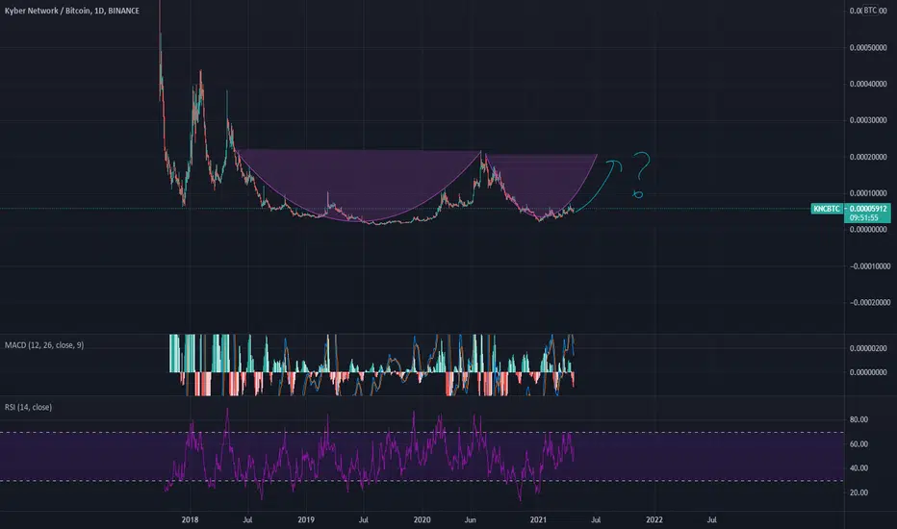Click the 2019 label on time axis
The image size is (897, 529).
[x=306, y=519]
